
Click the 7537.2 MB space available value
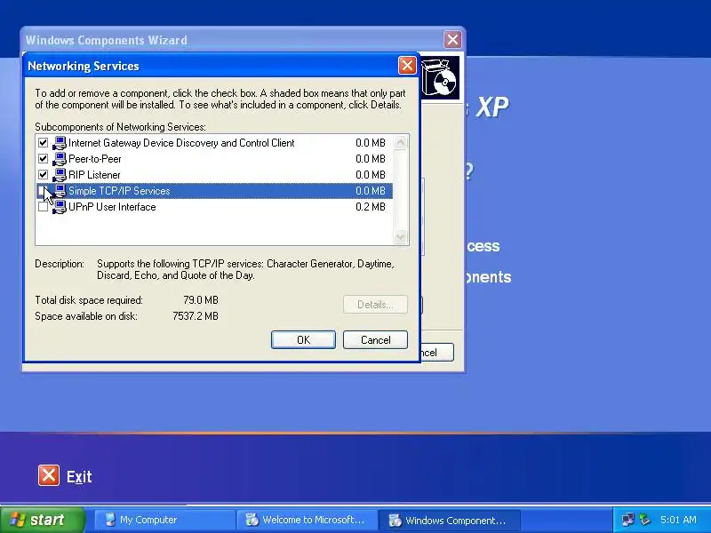pyautogui.click(x=196, y=316)
